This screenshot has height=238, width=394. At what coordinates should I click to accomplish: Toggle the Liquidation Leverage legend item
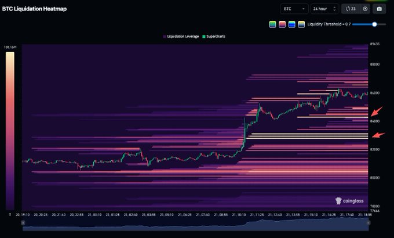coord(181,37)
